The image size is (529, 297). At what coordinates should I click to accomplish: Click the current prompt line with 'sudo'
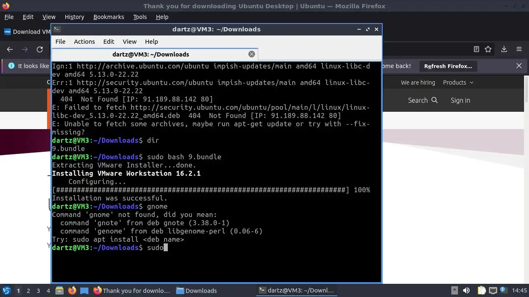(x=110, y=247)
